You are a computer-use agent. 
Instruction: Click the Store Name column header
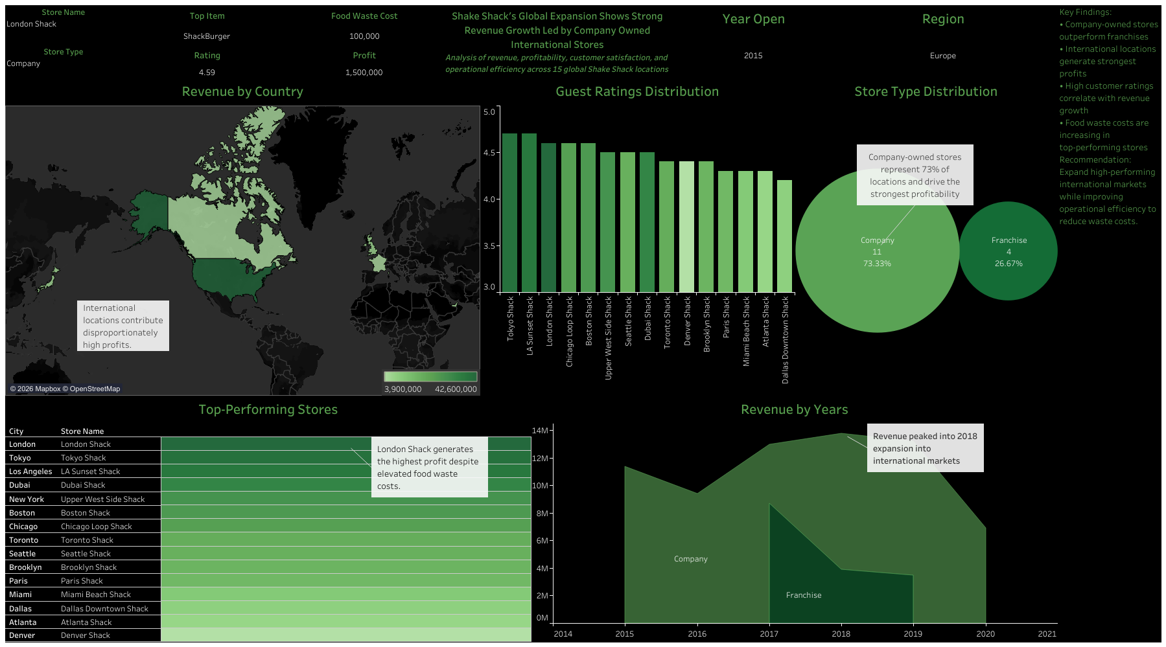tap(82, 431)
